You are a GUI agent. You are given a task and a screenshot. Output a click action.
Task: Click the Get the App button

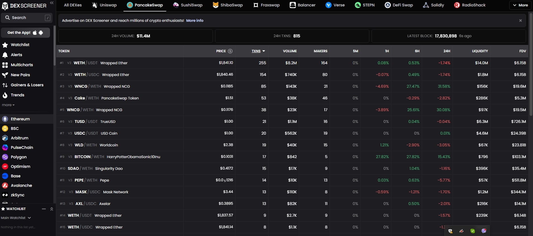click(25, 33)
